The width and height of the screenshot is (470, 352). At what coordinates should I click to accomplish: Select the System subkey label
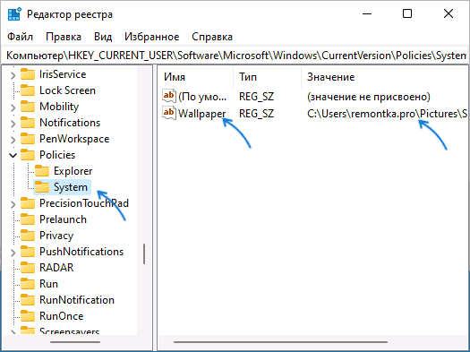[71, 187]
